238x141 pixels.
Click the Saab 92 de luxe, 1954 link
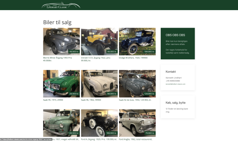pyautogui.click(x=135, y=100)
